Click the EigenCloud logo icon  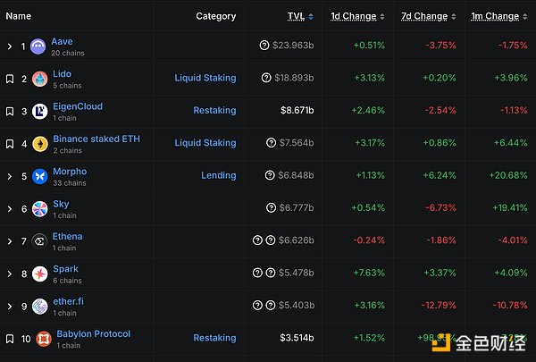coord(39,112)
